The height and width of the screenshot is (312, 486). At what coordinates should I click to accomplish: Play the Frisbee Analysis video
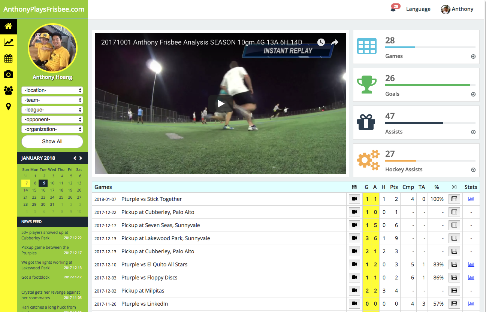click(x=220, y=104)
